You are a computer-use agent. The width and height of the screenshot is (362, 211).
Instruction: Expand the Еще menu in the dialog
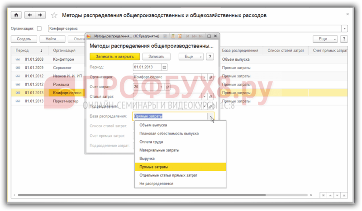coord(191,57)
